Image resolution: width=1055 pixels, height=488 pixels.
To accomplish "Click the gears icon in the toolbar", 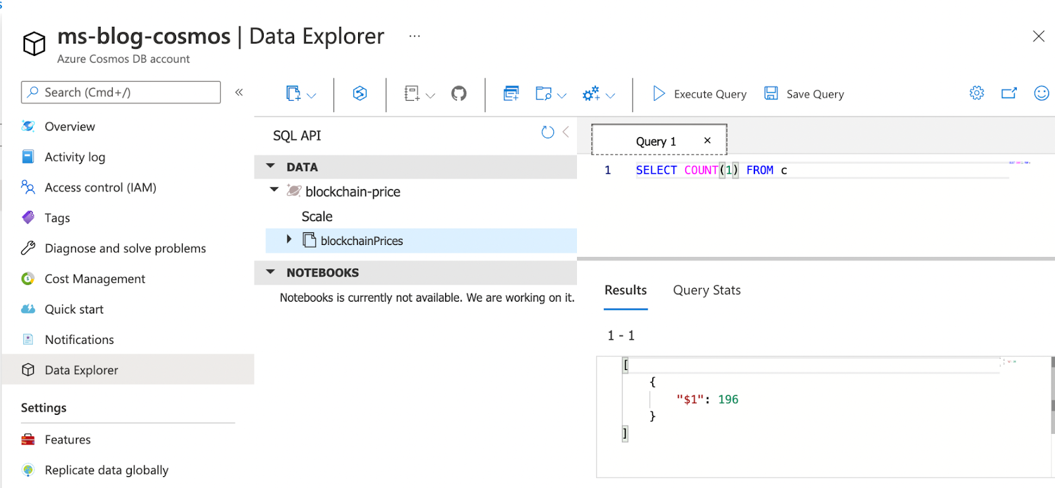I will click(591, 94).
